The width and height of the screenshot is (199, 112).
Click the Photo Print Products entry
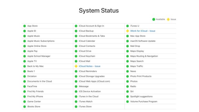pyautogui.click(x=141, y=76)
